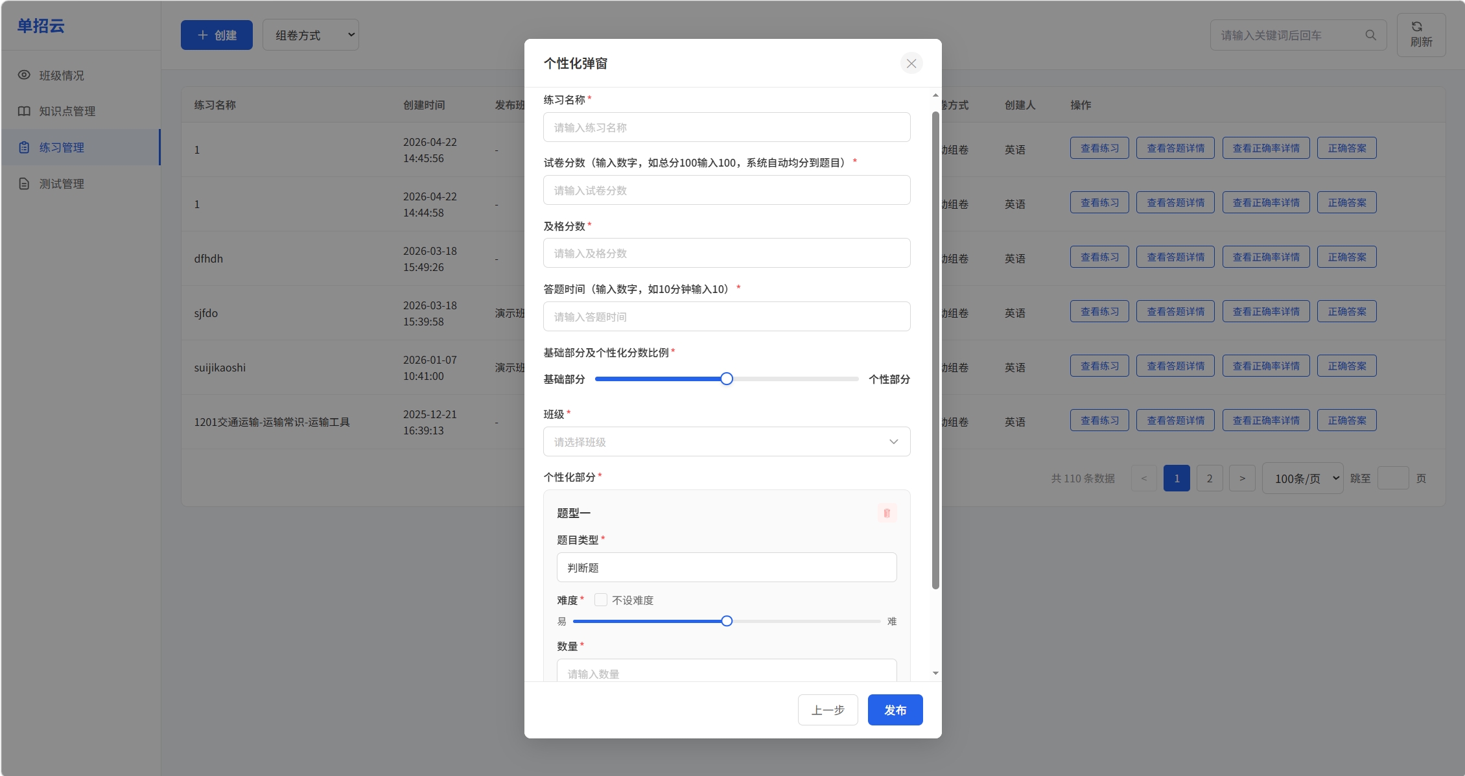Click the 试卷分数 input field
The image size is (1465, 776).
(x=727, y=190)
